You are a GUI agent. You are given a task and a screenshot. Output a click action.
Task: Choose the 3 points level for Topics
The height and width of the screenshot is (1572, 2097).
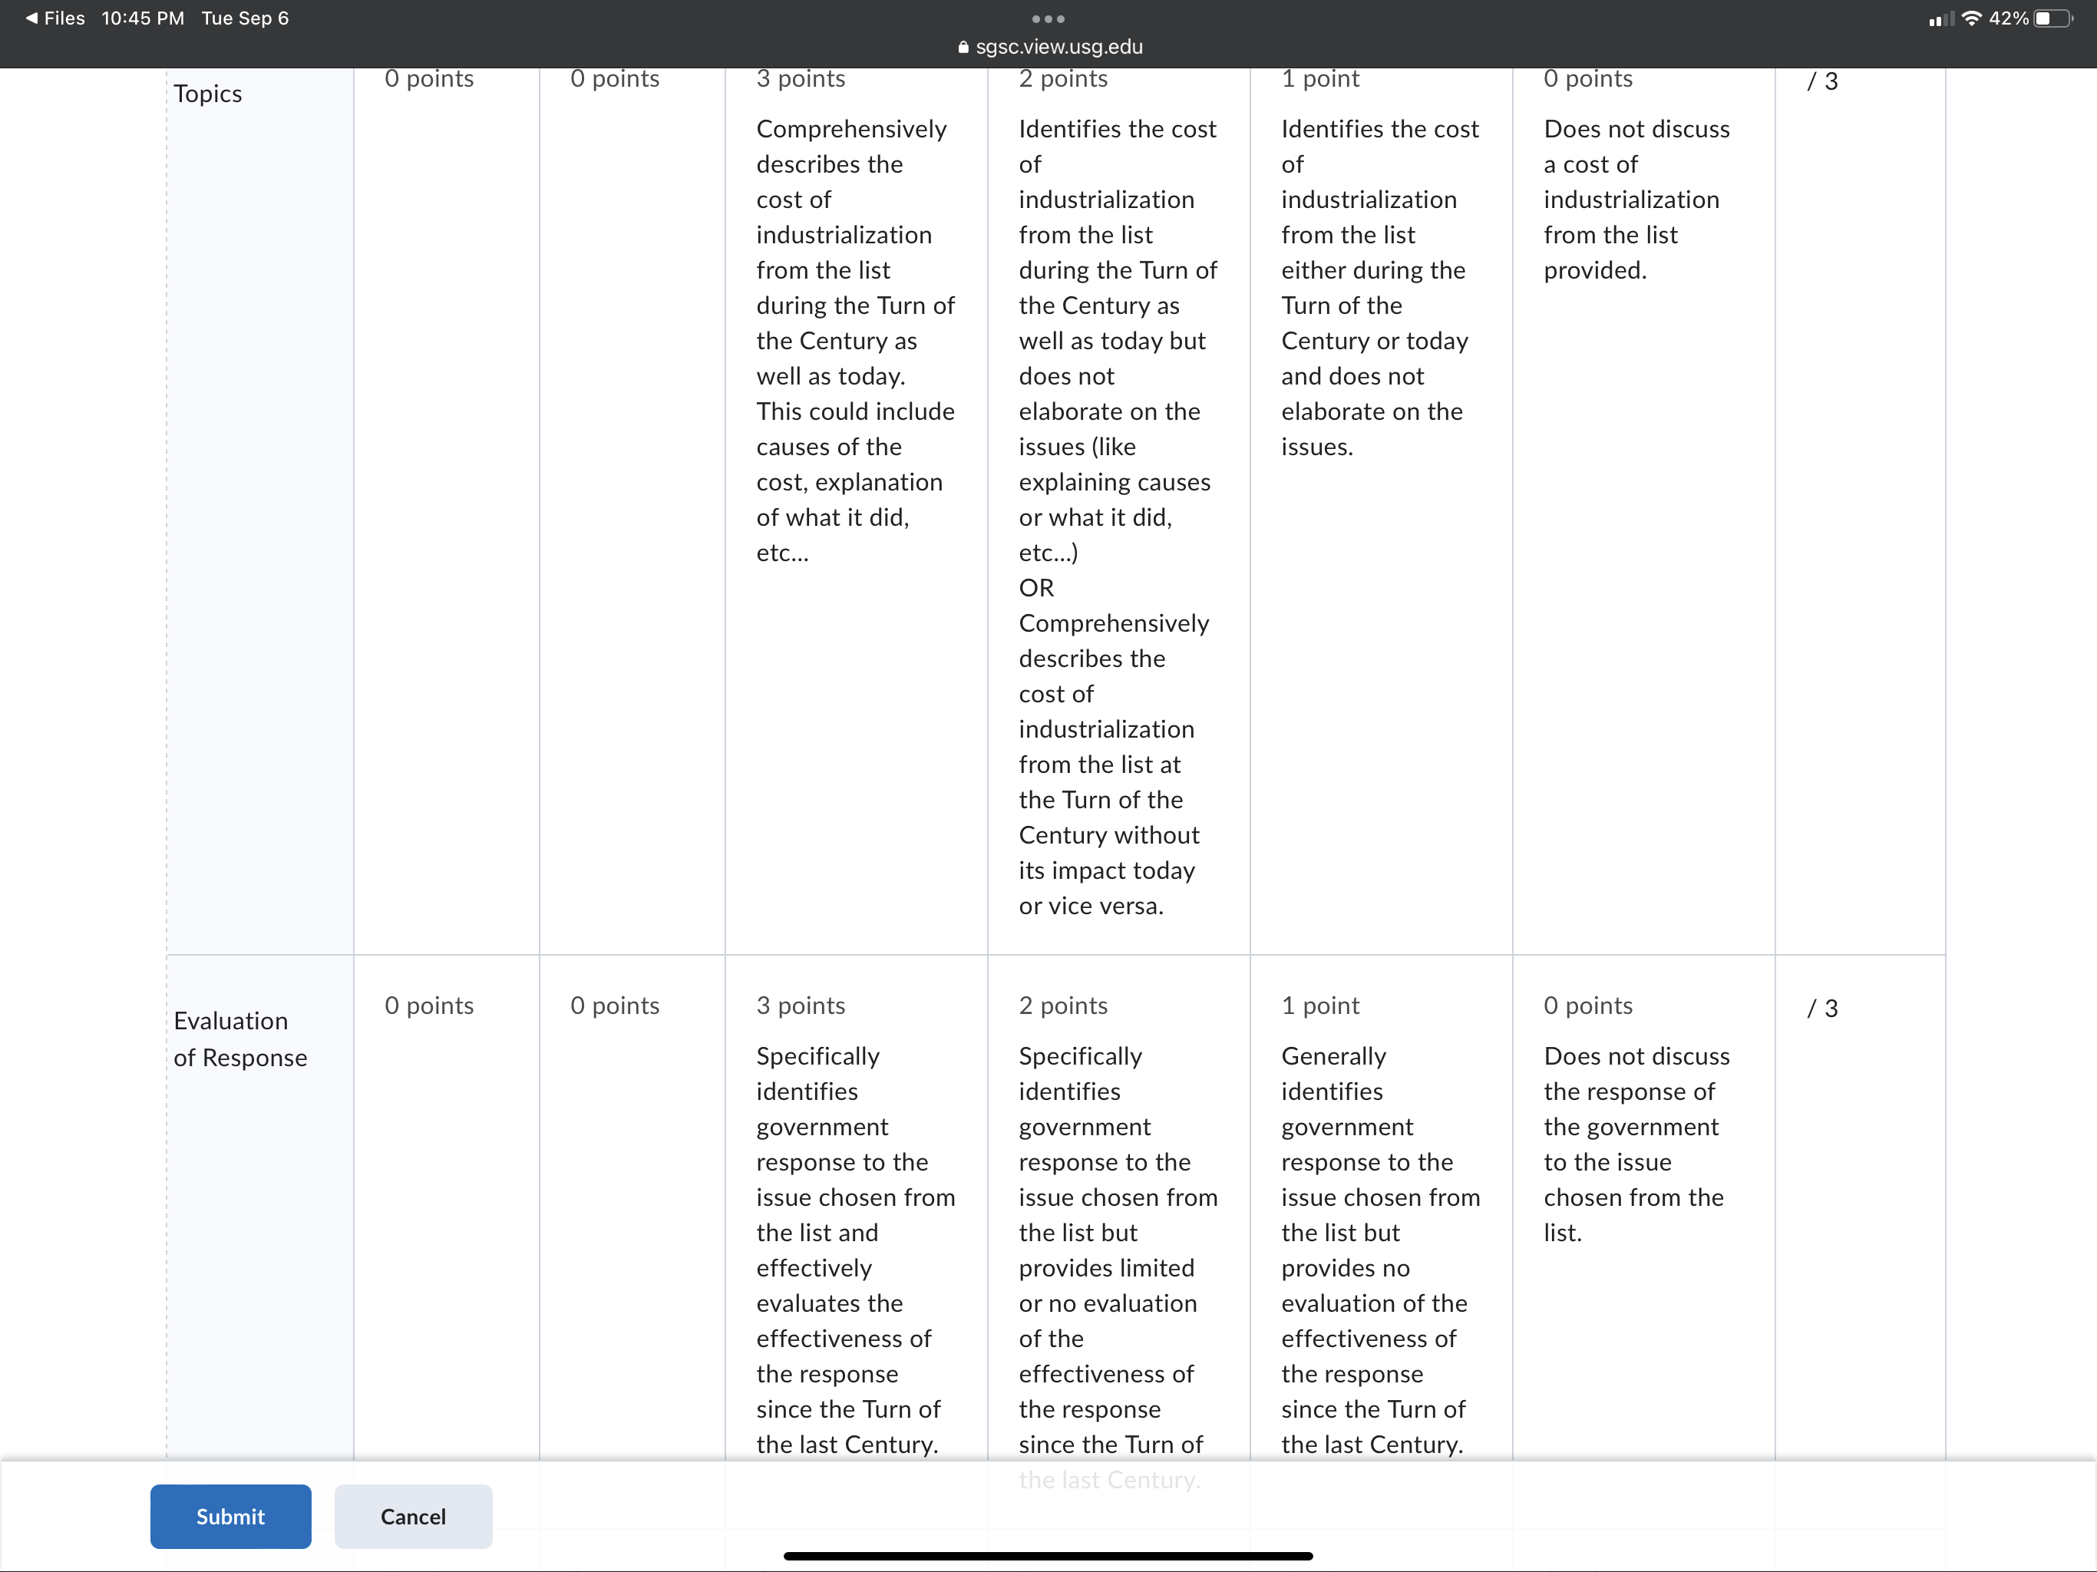click(800, 79)
